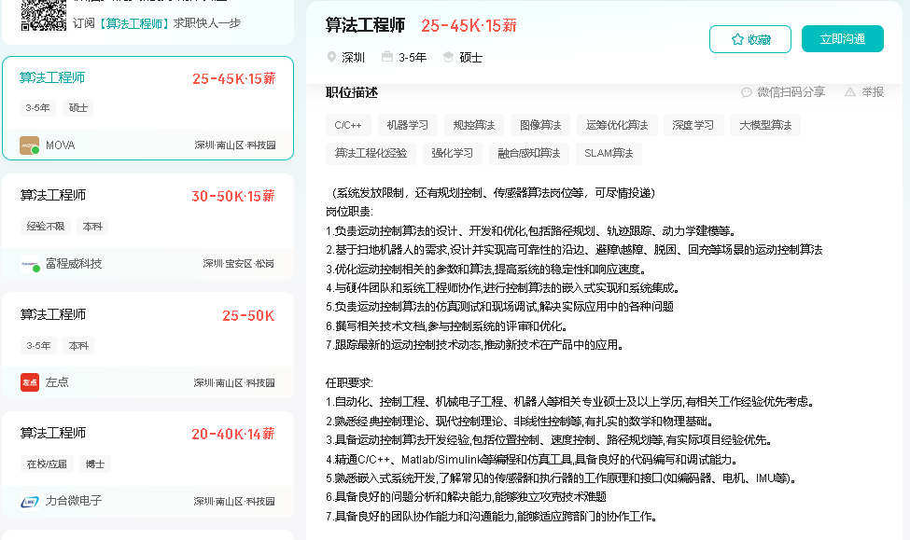Image resolution: width=910 pixels, height=540 pixels.
Task: Open the 25-50K 算法工程师 job card
Action: pyautogui.click(x=148, y=346)
